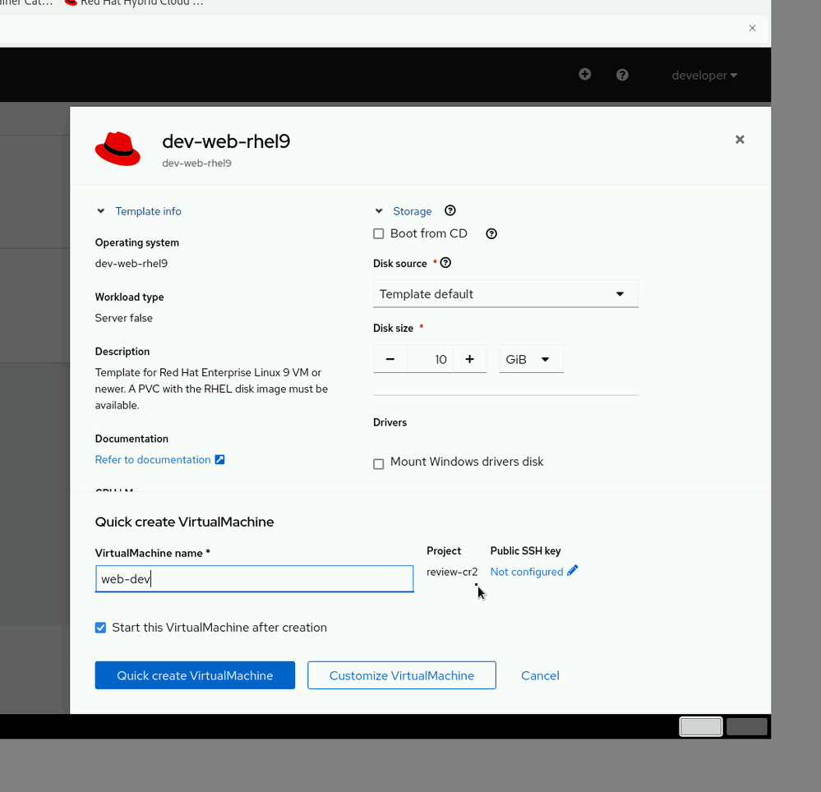Click the VirtualMachine name input field
Image resolution: width=821 pixels, height=792 pixels.
[x=254, y=578]
